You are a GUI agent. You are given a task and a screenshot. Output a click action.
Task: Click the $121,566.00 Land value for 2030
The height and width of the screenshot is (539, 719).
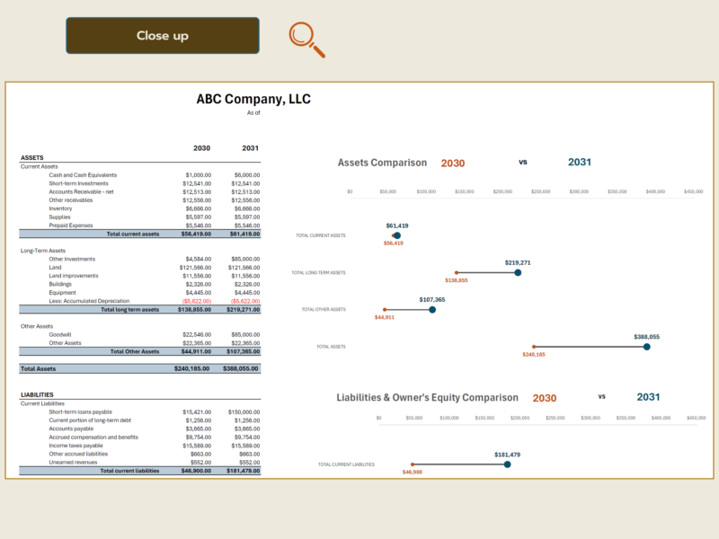pos(195,268)
